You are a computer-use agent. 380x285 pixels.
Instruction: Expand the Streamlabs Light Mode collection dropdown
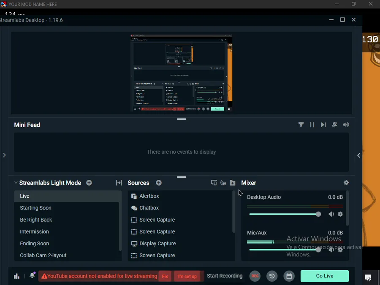(x=16, y=182)
